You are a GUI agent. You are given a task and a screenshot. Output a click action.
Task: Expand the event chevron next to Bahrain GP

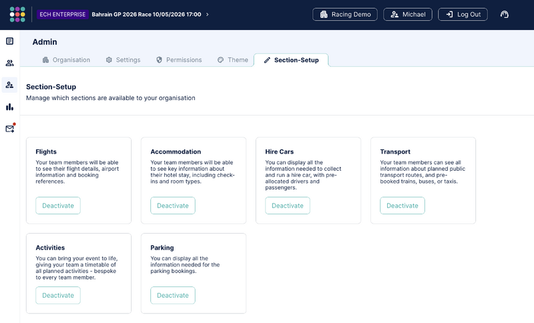click(x=208, y=14)
